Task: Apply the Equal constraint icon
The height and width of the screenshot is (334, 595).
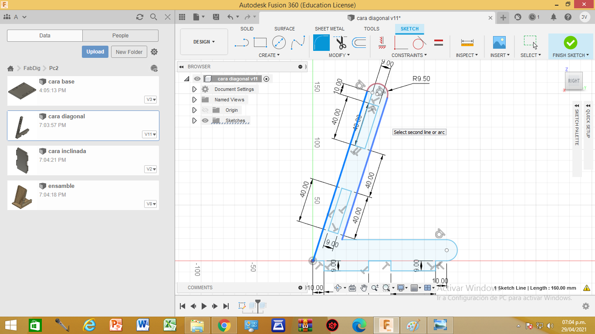Action: [x=439, y=43]
